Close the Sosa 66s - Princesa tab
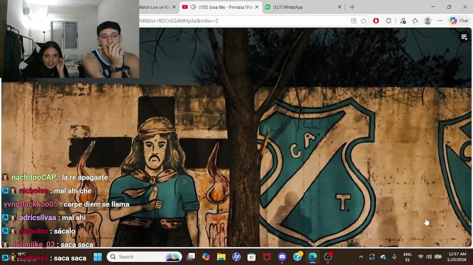The width and height of the screenshot is (473, 265). 257,7
